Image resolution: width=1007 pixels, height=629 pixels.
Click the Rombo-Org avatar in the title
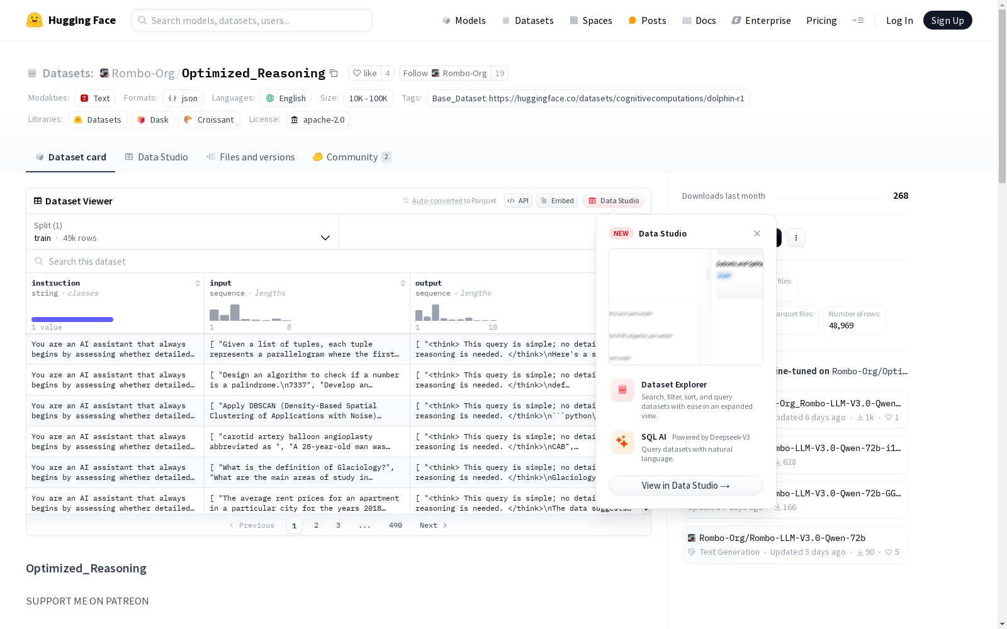coord(104,73)
